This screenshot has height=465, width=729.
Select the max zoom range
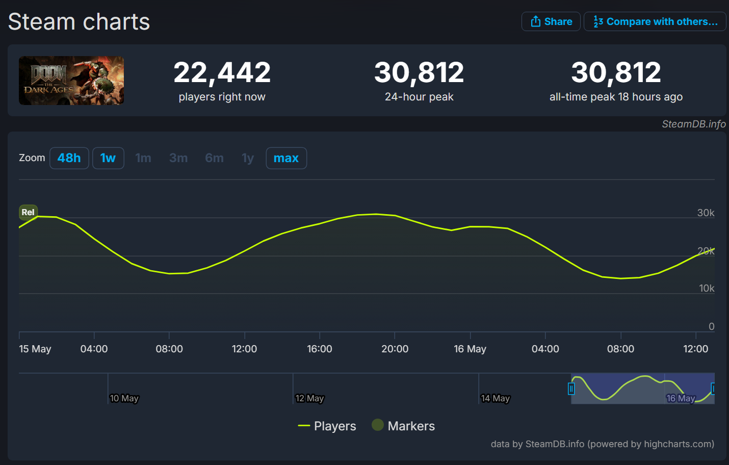[x=286, y=158]
